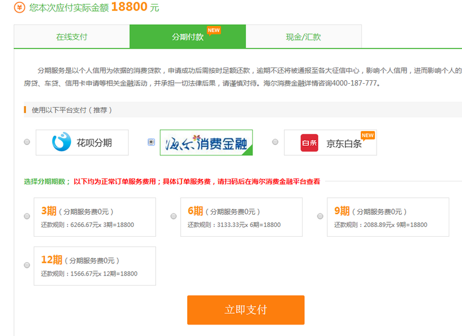Click the 立即支付 payment button

(245, 310)
